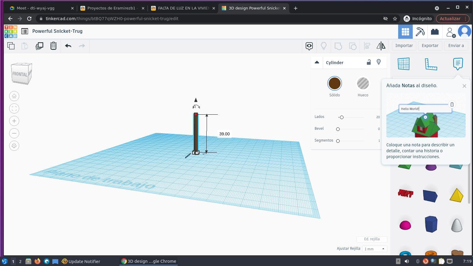Click the Duplicate and repeat icon
This screenshot has height=266, width=473.
point(39,46)
